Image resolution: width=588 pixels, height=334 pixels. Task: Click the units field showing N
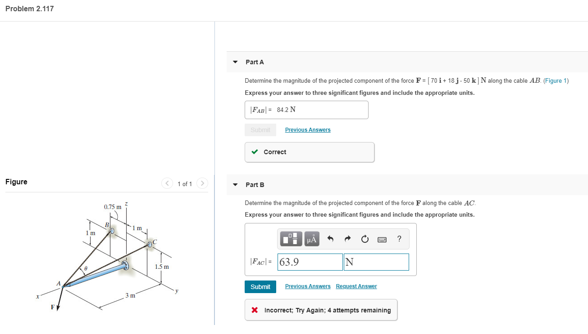pyautogui.click(x=376, y=262)
